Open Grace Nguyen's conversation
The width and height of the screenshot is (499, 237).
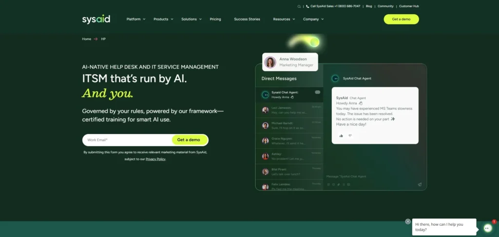point(289,141)
